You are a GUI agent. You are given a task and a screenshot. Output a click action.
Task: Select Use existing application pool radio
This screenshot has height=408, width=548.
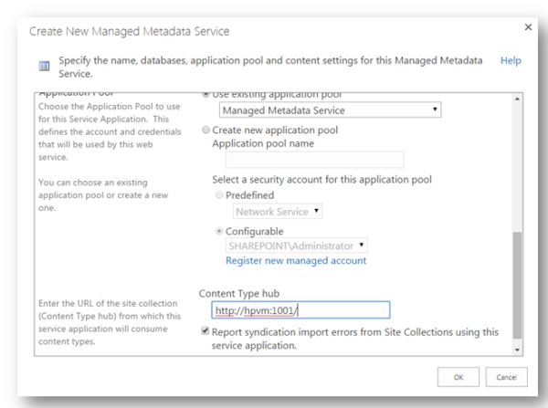pyautogui.click(x=205, y=95)
